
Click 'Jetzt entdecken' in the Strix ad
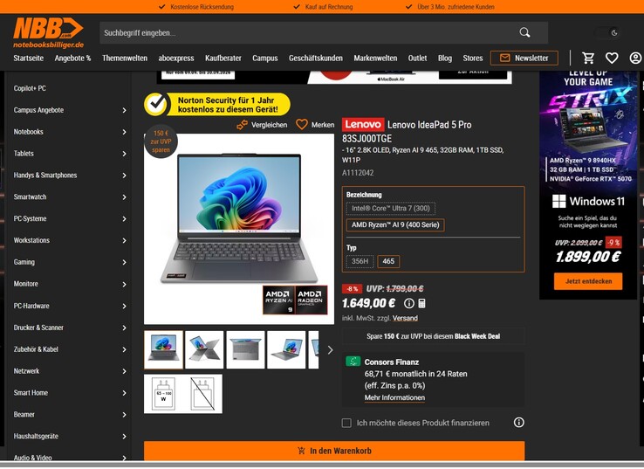(588, 281)
